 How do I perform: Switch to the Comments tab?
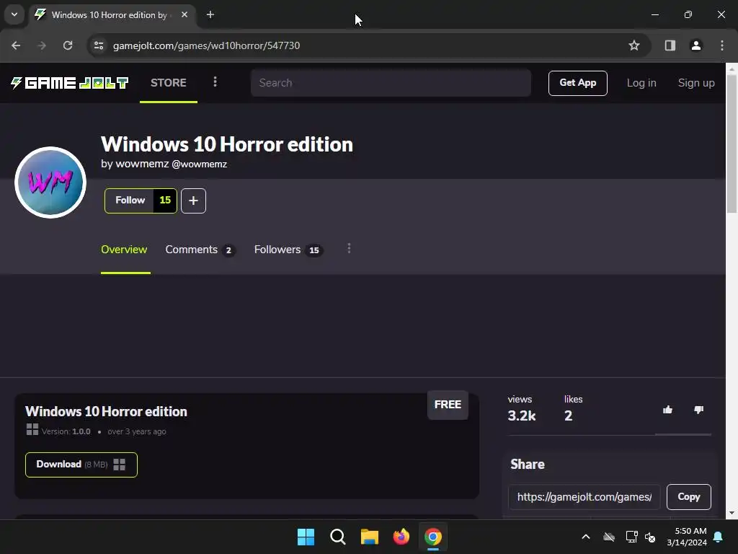[200, 250]
